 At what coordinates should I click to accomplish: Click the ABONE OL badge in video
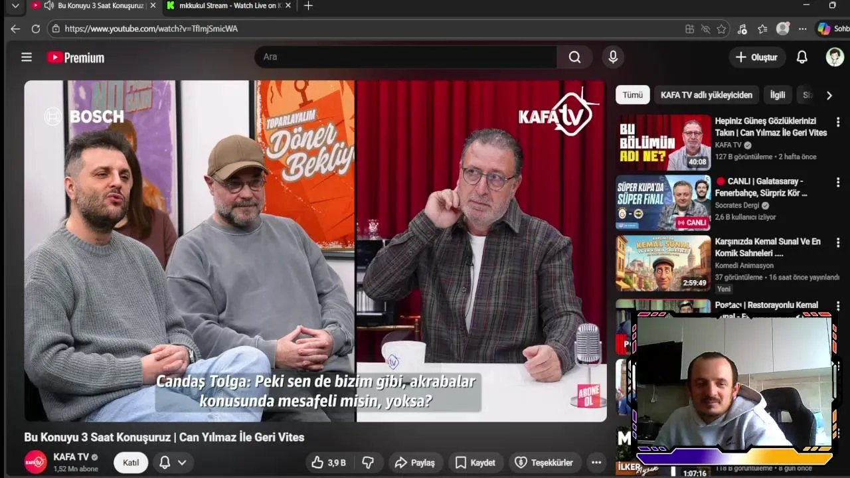coord(588,395)
